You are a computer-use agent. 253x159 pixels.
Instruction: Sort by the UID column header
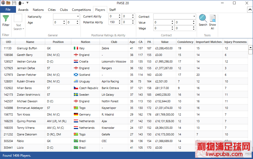(9, 42)
